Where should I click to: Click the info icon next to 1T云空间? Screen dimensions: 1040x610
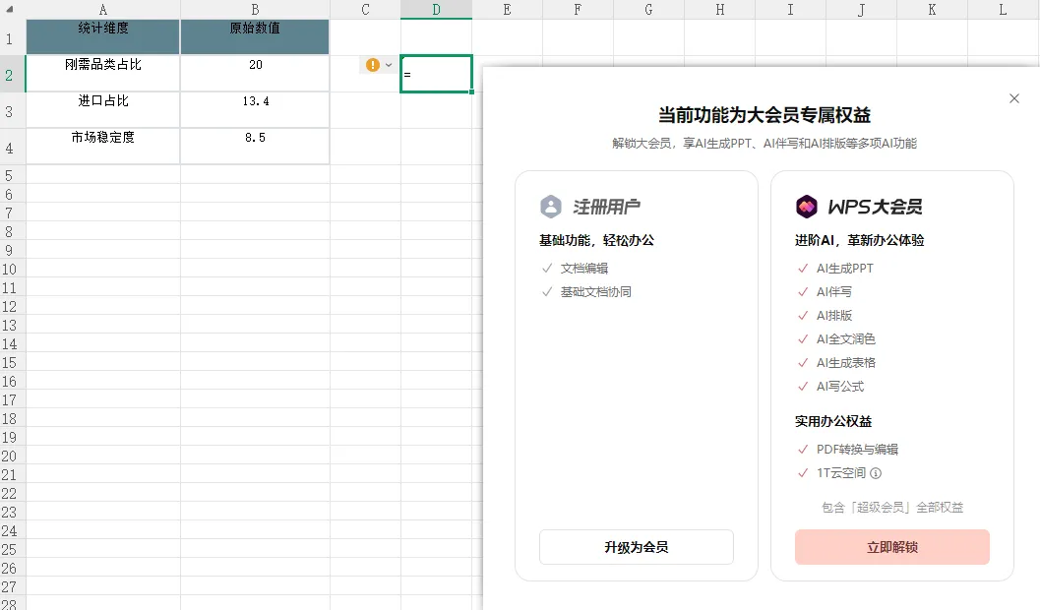pos(876,473)
